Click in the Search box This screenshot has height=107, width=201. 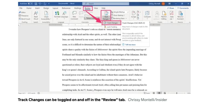click(106, 4)
